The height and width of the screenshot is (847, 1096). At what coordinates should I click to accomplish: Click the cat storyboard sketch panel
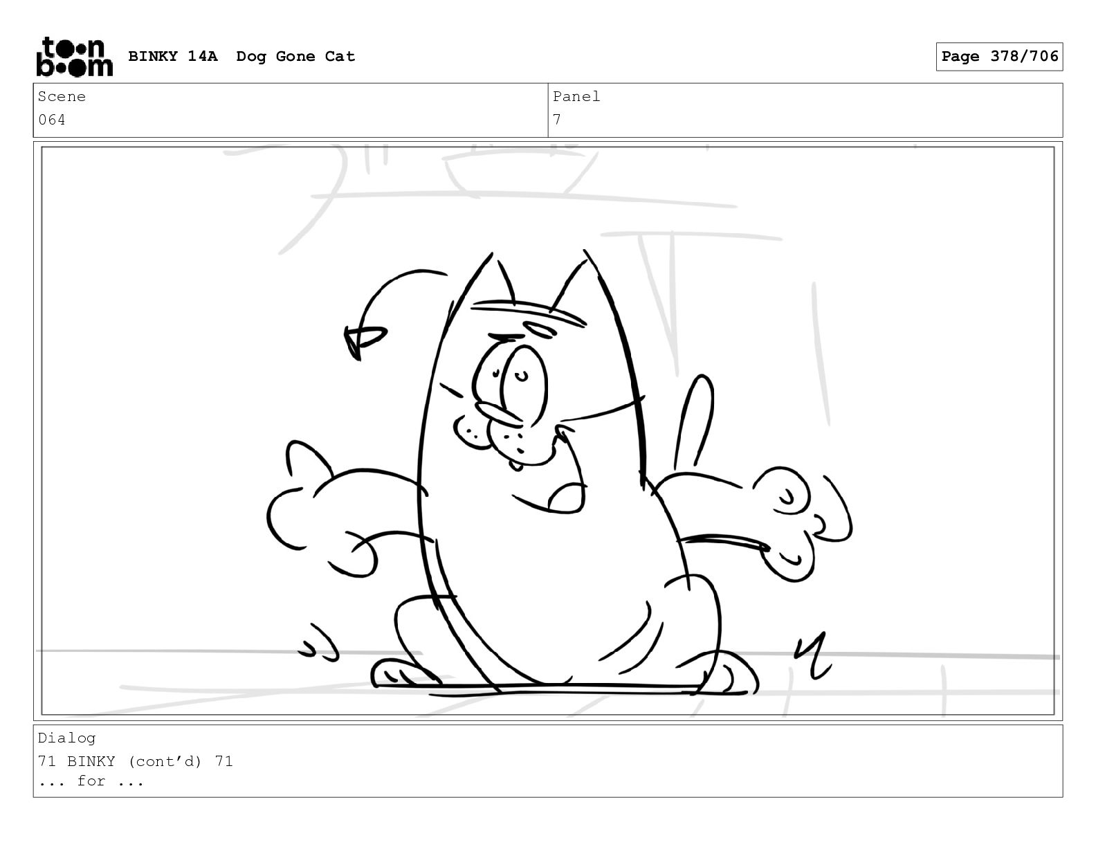(x=548, y=430)
